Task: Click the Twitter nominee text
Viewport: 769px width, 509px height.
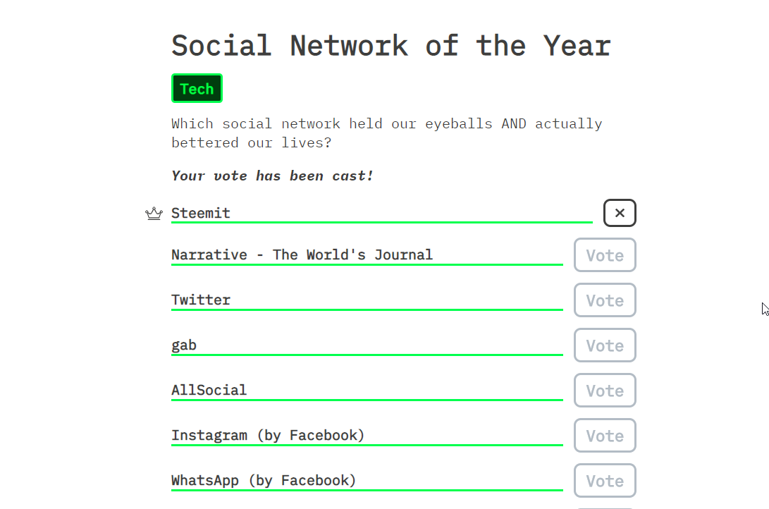Action: 201,300
